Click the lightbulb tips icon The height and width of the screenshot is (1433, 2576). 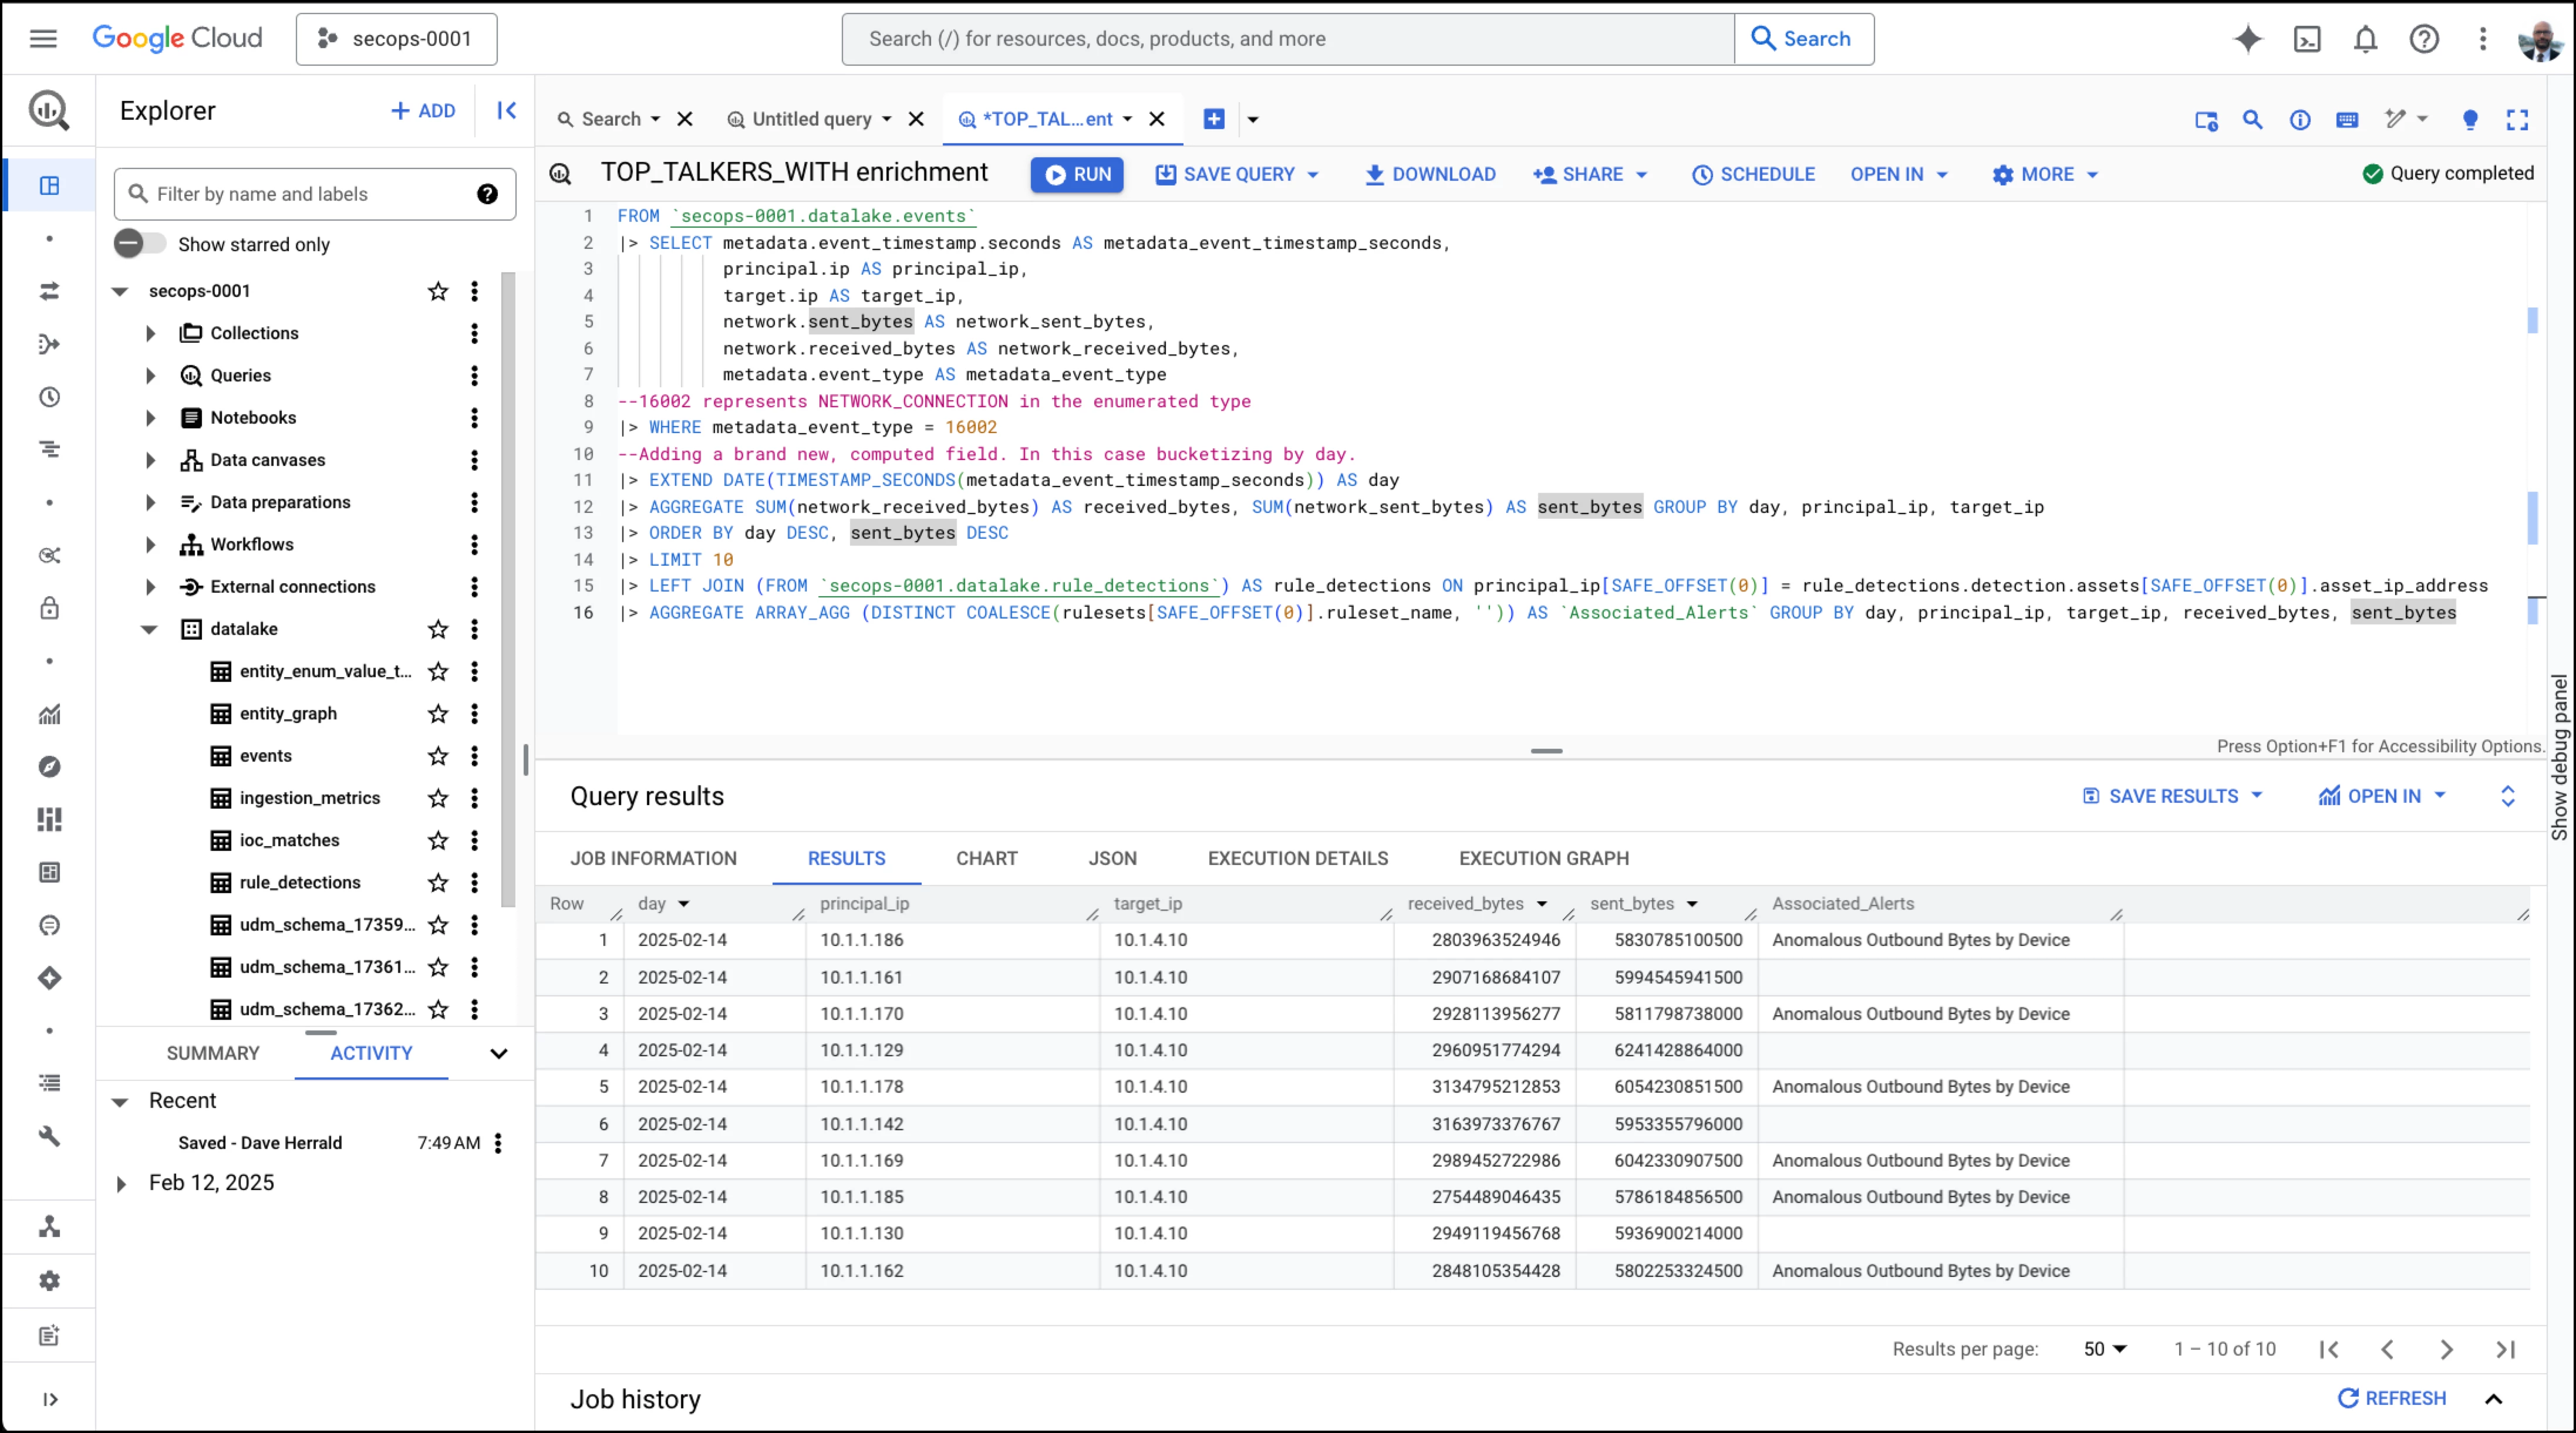pos(2470,120)
